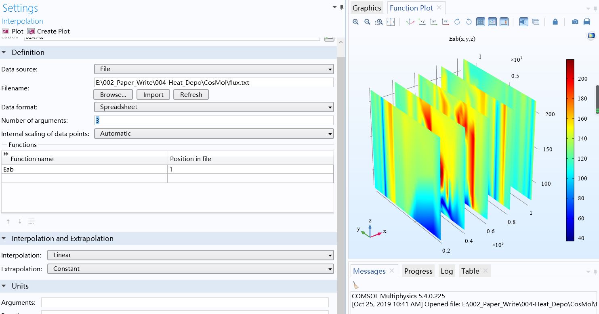Click move down arrow under Functions table
This screenshot has height=314, width=599.
(19, 222)
